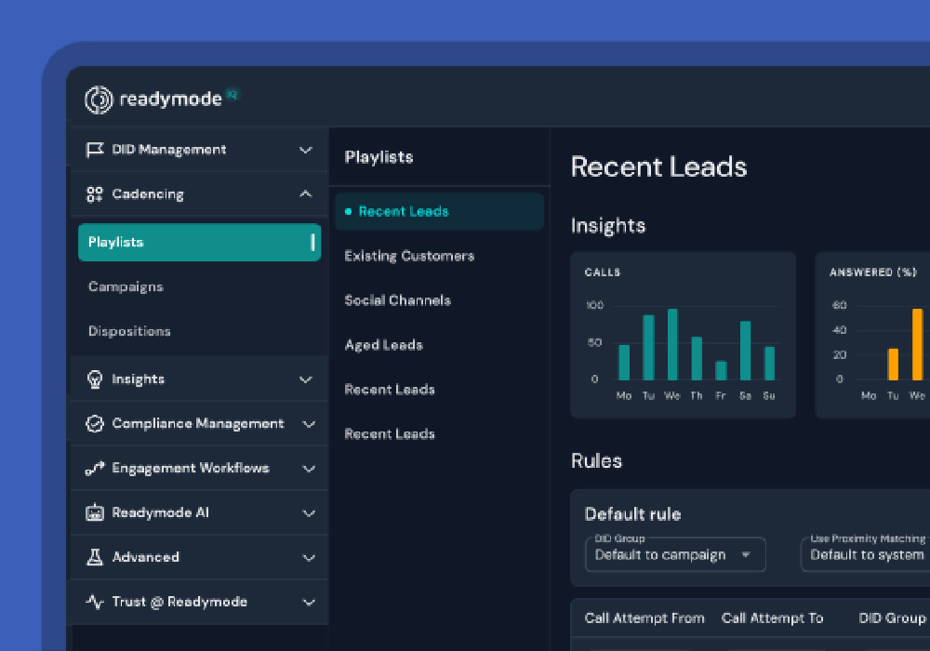This screenshot has height=651, width=930.
Task: Click the Wednesday bar in Calls chart
Action: 672,345
